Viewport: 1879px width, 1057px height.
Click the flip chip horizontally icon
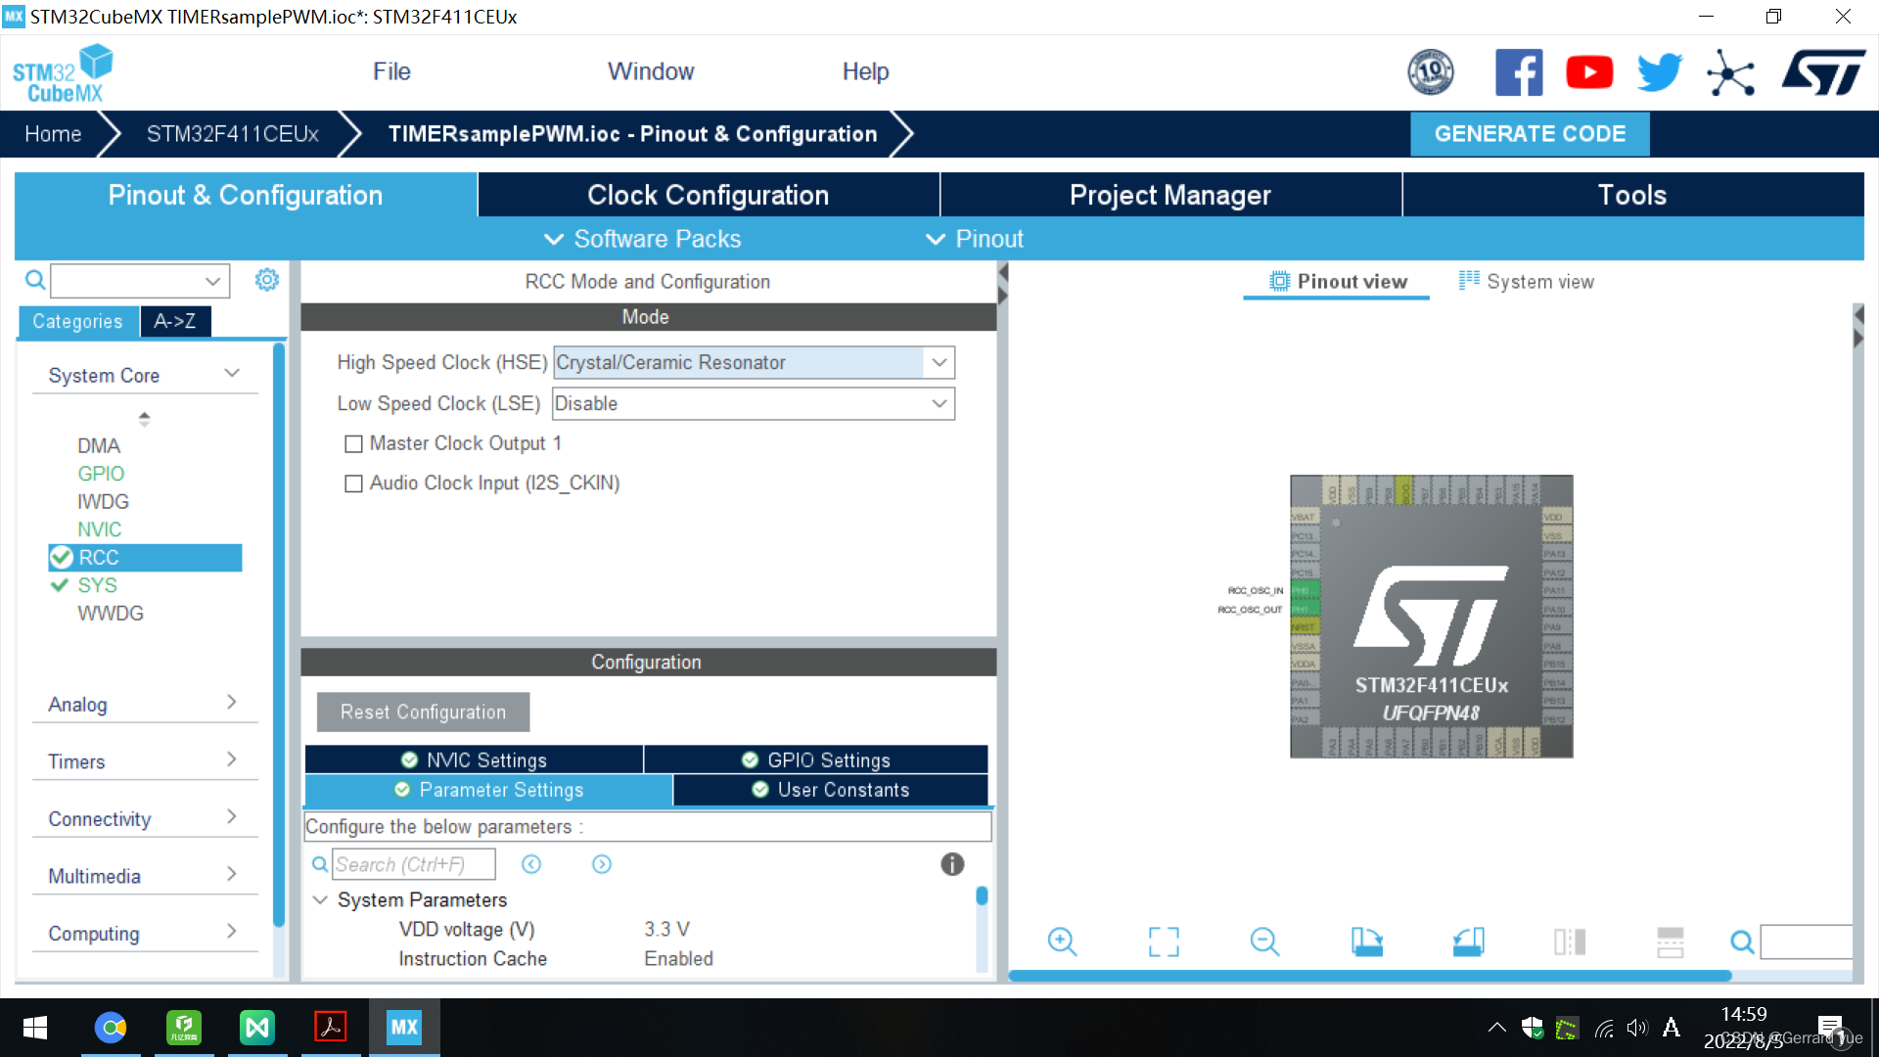(x=1570, y=942)
